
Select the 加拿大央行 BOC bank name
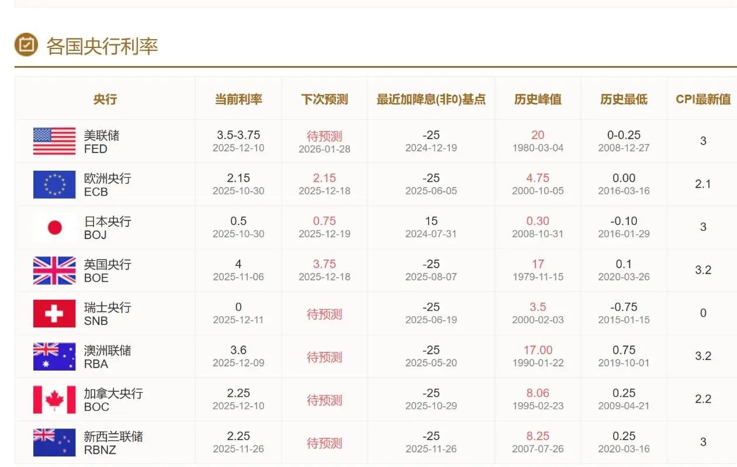click(x=113, y=400)
